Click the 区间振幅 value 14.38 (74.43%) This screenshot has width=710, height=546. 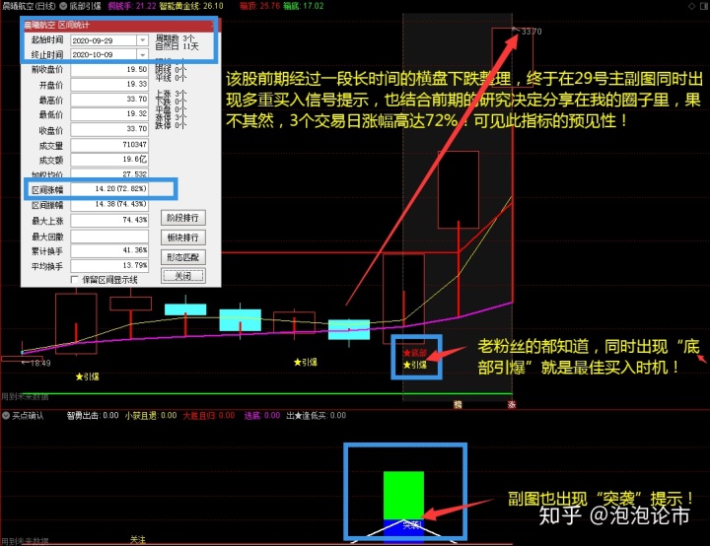(x=109, y=205)
